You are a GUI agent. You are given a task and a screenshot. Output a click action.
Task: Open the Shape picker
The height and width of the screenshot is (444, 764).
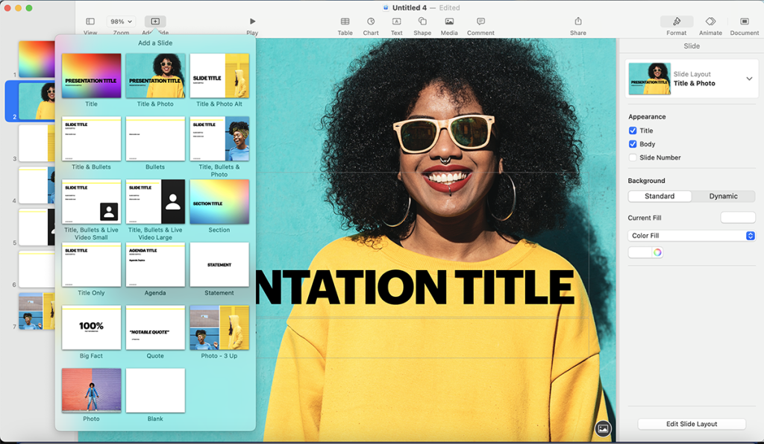[421, 24]
